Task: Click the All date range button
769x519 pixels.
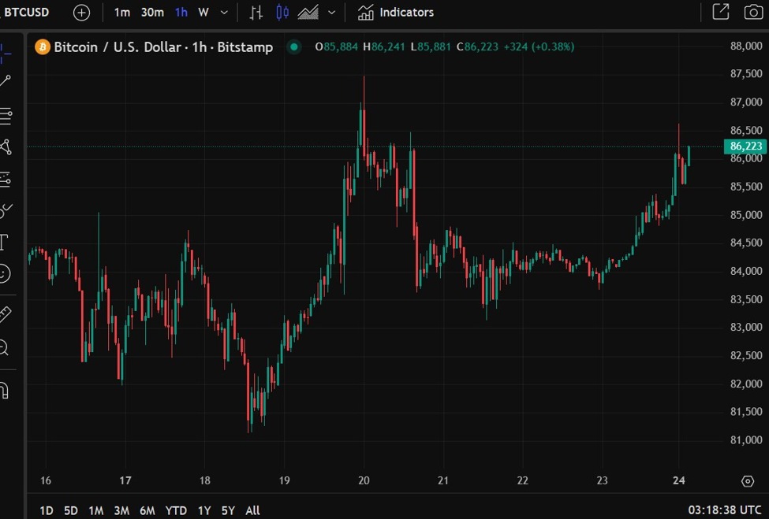Action: (x=252, y=510)
